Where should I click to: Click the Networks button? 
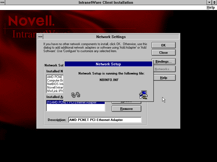(164, 69)
